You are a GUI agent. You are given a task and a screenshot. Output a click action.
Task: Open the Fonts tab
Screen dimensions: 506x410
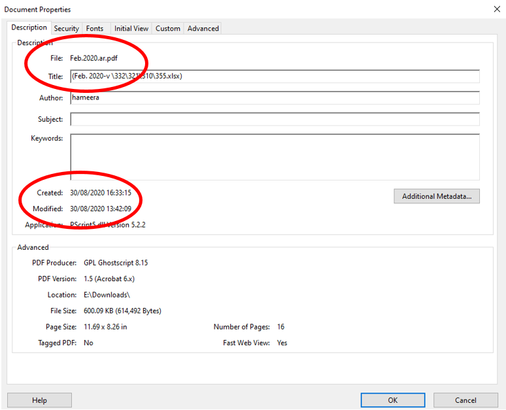coord(95,29)
